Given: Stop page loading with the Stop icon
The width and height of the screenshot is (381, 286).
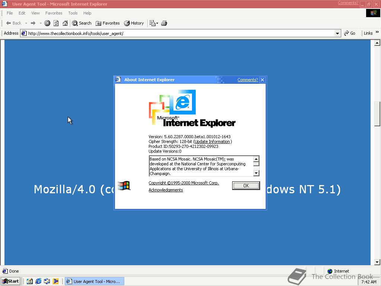Looking at the screenshot, I should pyautogui.click(x=47, y=23).
